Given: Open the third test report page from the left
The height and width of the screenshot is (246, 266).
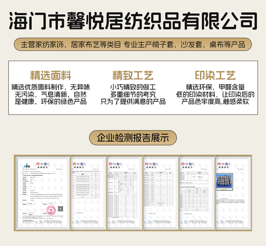Looking at the screenshot, I should [125, 193].
